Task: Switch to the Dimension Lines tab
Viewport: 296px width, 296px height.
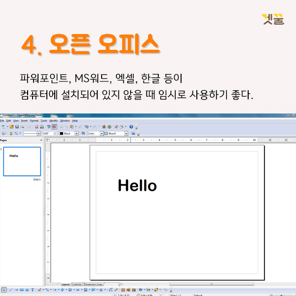Action: [93, 284]
